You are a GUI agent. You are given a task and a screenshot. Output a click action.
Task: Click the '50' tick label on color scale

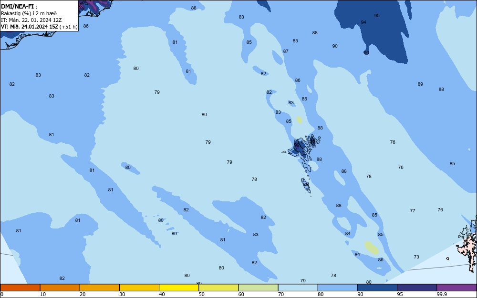[x=201, y=294]
